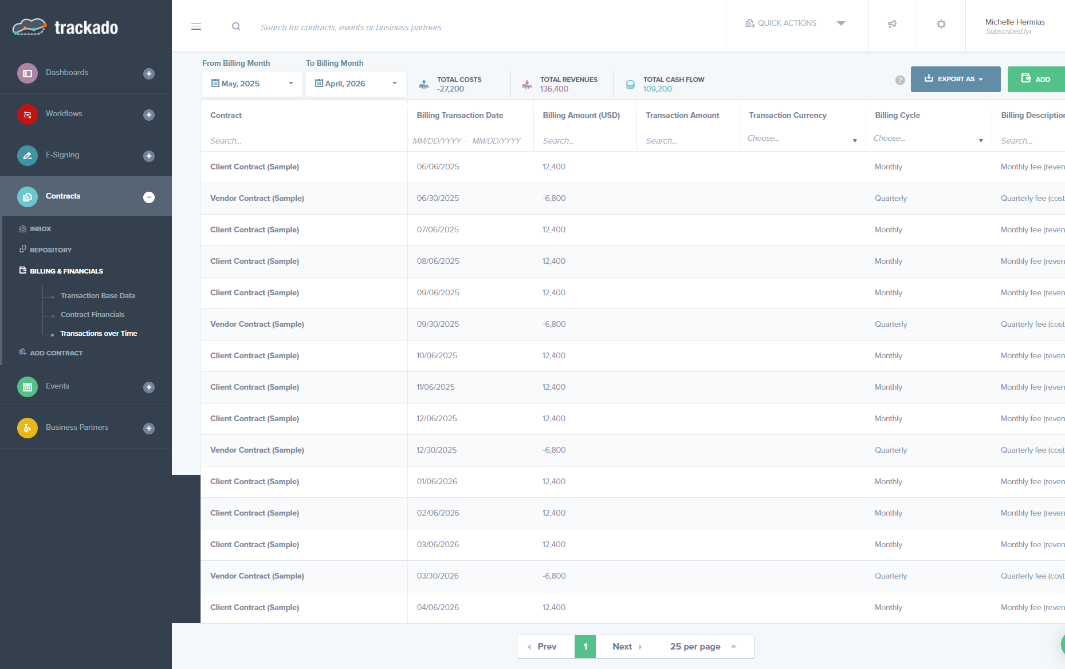Viewport: 1065px width, 669px height.
Task: Expand the E-Signing plus button
Action: coord(149,156)
